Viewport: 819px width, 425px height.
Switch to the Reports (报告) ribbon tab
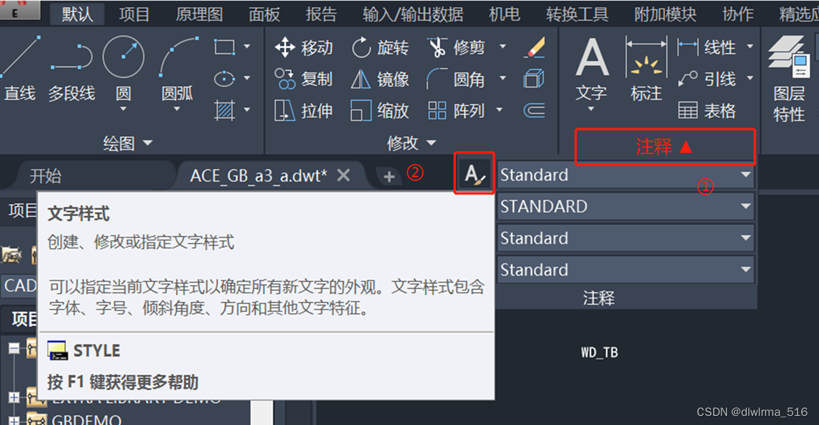321,14
